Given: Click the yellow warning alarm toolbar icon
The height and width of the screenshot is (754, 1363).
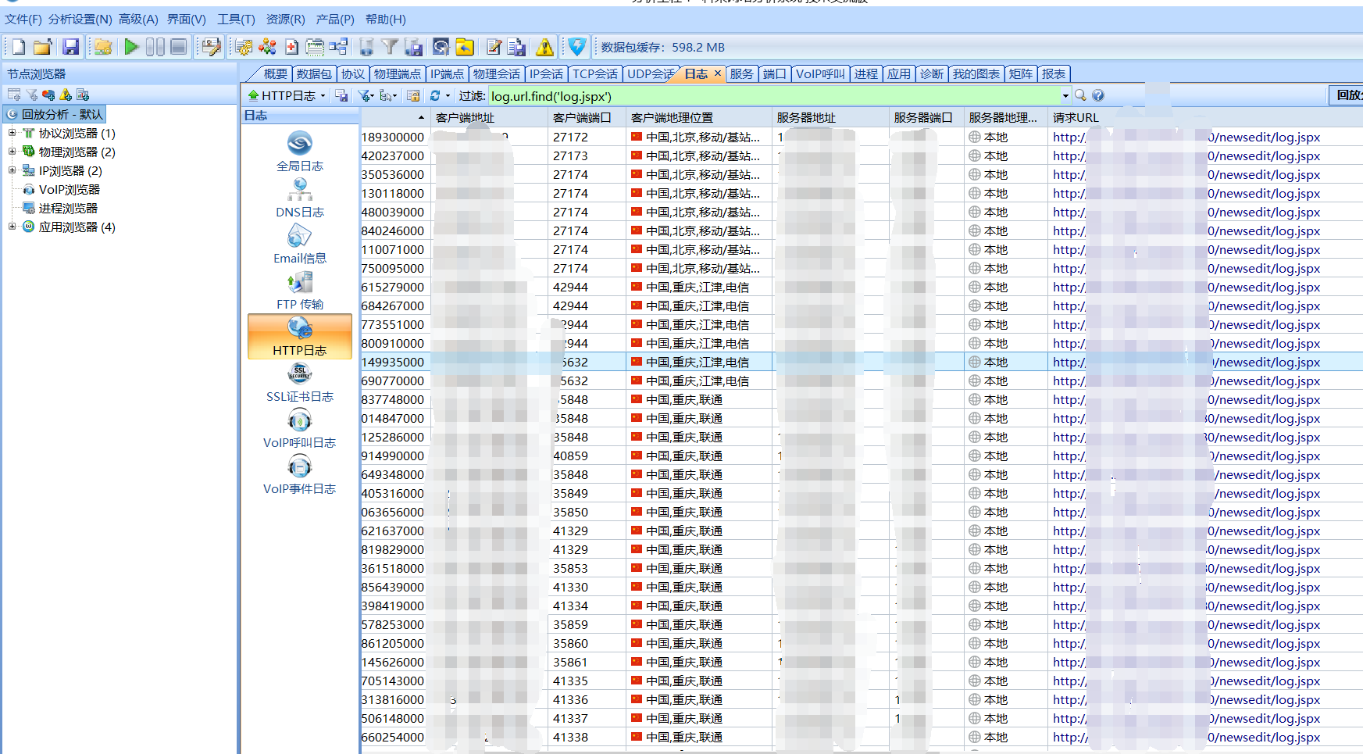Looking at the screenshot, I should (544, 47).
